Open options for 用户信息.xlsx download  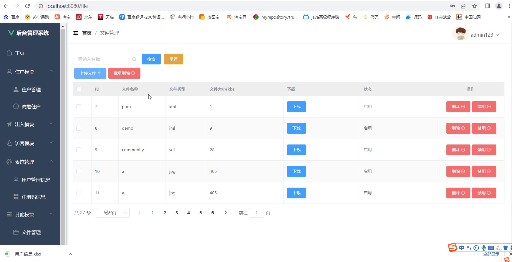click(x=70, y=254)
